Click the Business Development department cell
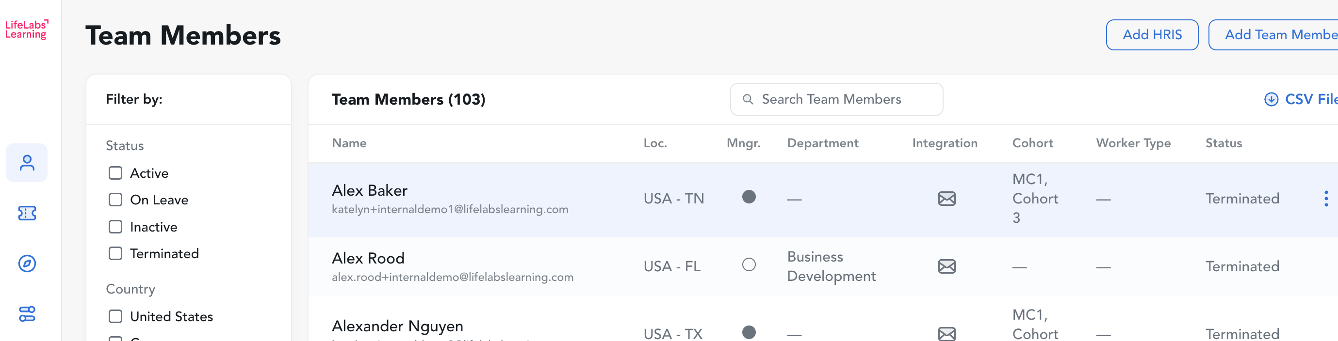This screenshot has height=341, width=1338. [831, 266]
